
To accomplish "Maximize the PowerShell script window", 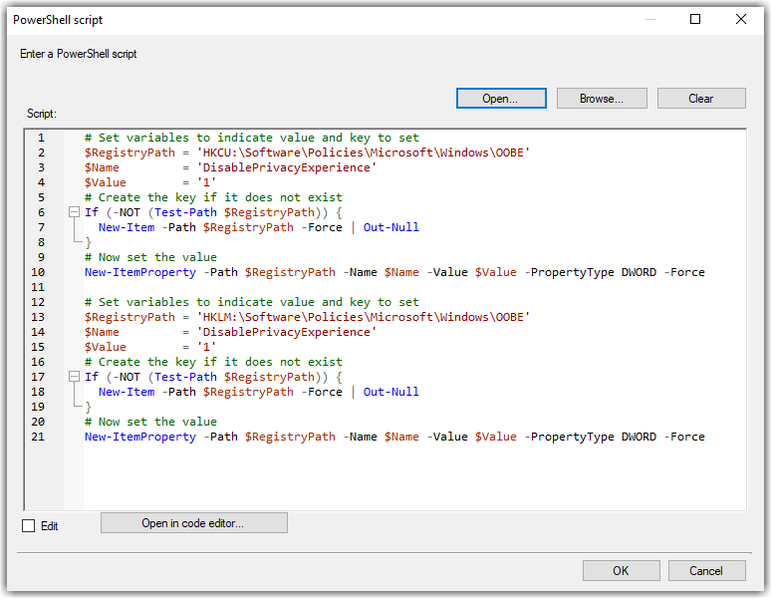I will [695, 19].
